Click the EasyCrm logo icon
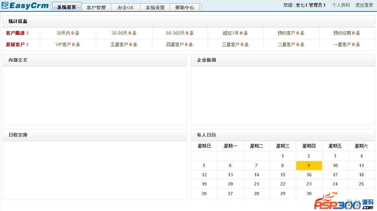 click(x=5, y=6)
